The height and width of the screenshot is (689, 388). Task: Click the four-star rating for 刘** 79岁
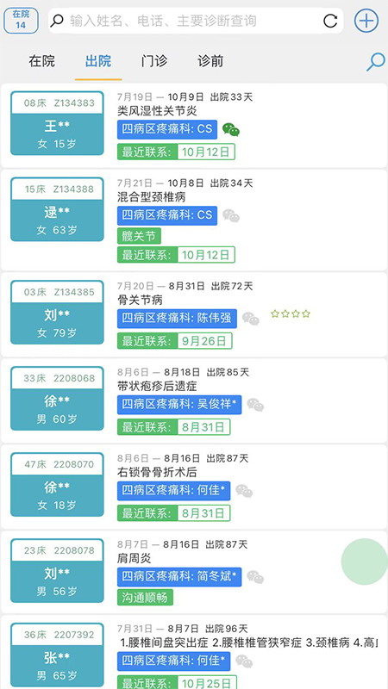tap(291, 313)
